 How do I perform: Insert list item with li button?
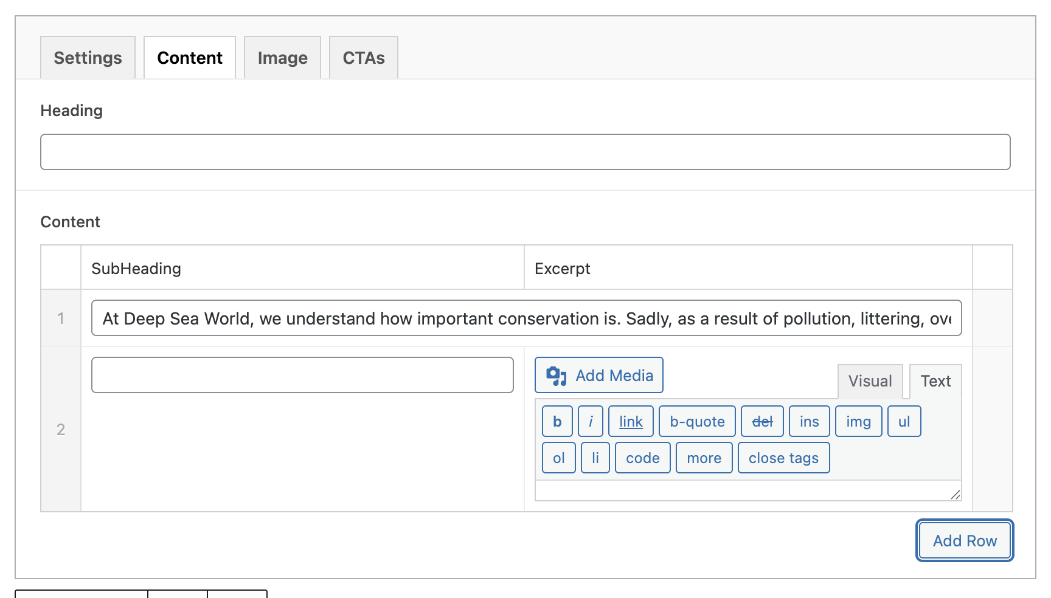[x=595, y=458]
